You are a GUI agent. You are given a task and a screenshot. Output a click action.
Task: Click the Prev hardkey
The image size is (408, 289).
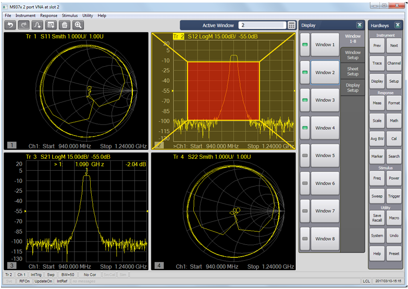pos(377,45)
